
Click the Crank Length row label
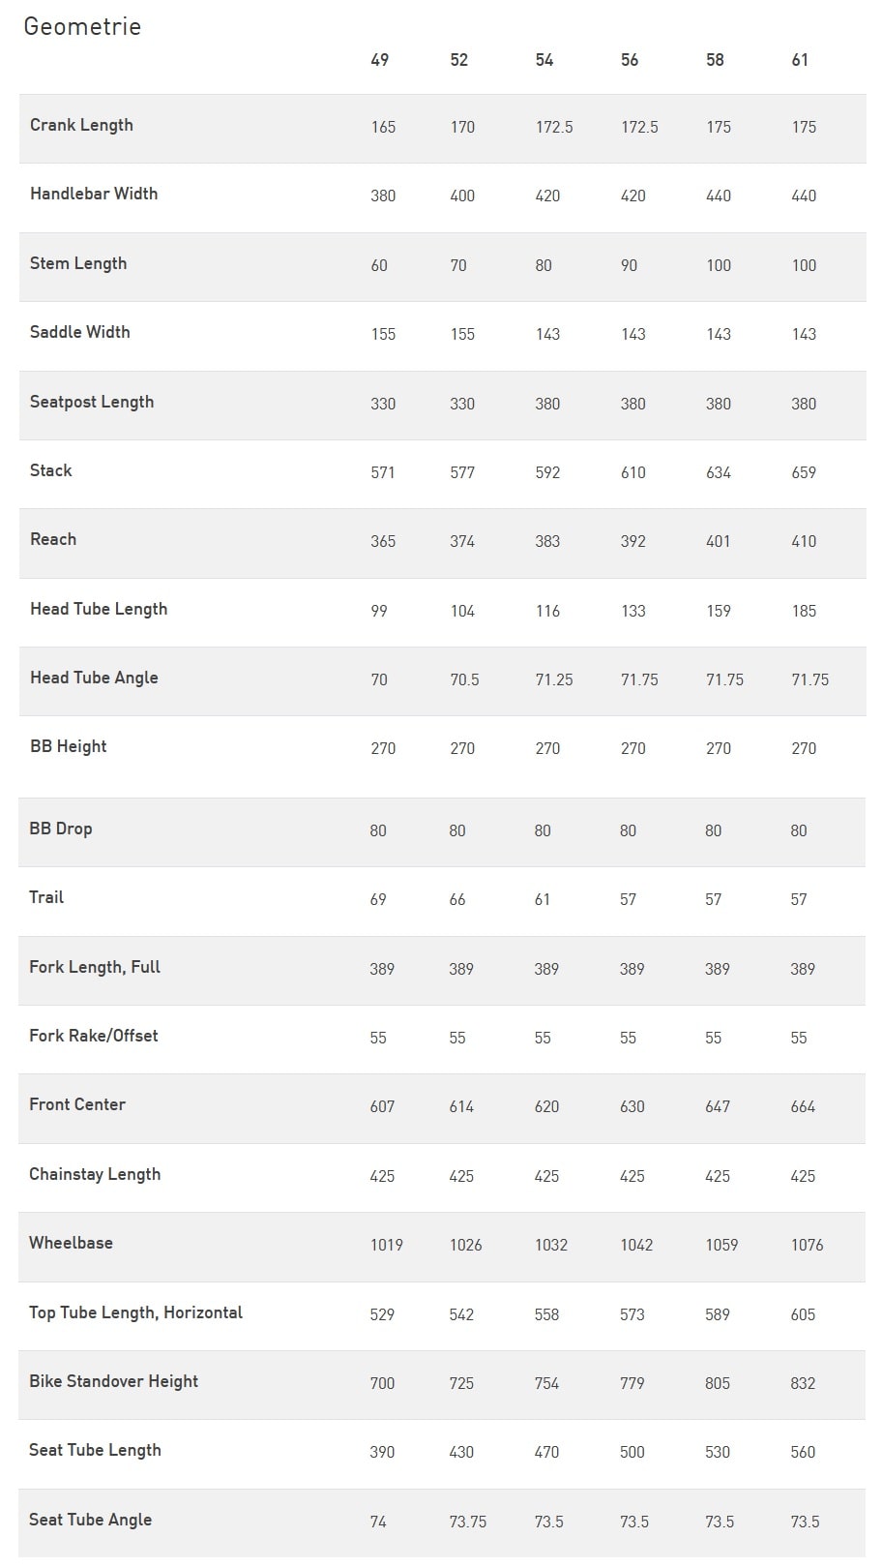coord(81,125)
